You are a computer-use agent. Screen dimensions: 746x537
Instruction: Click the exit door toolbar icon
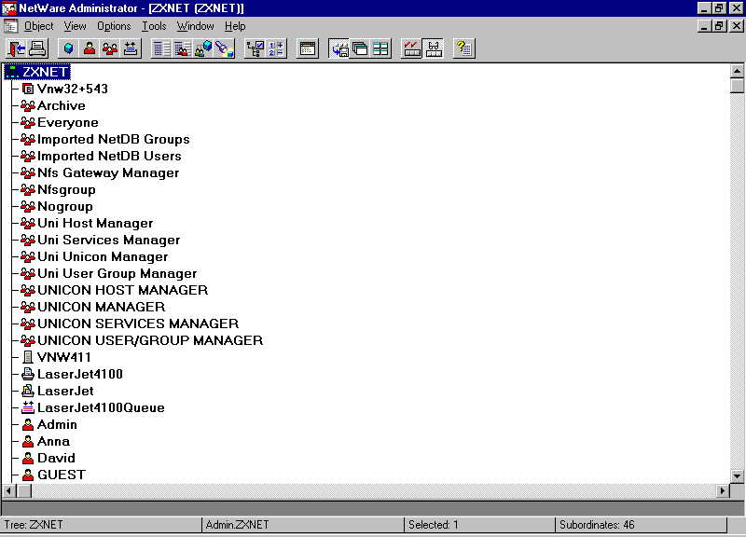pos(17,48)
